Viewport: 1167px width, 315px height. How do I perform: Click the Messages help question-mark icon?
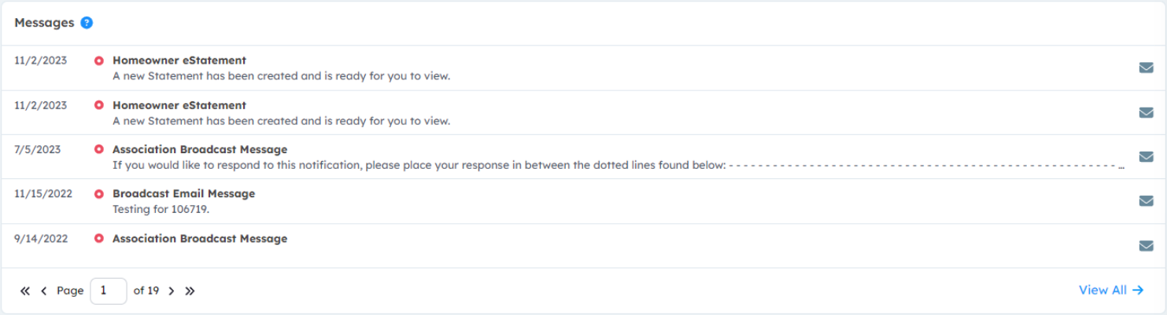pos(87,23)
